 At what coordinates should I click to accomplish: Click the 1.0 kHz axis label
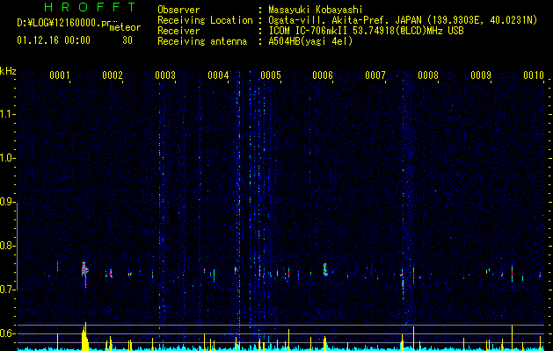pyautogui.click(x=7, y=158)
